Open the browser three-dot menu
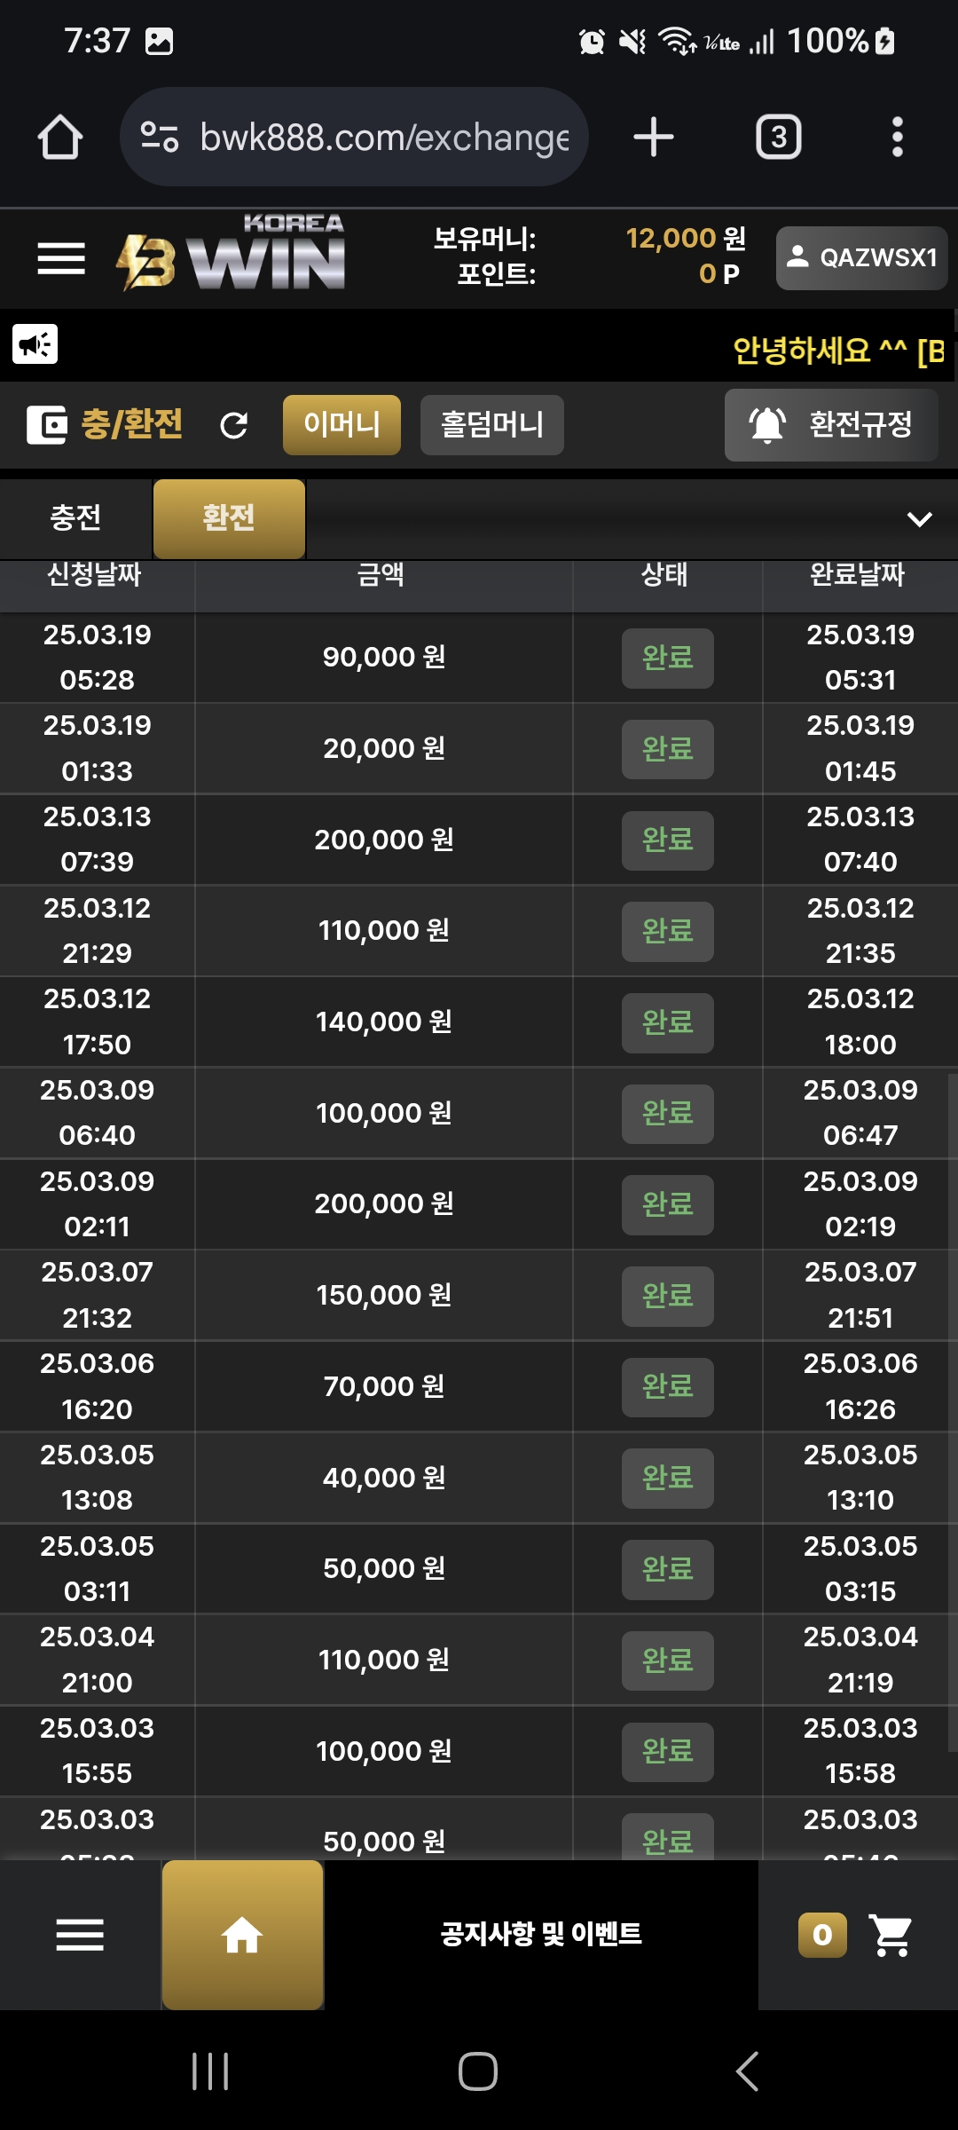This screenshot has width=958, height=2130. (897, 138)
